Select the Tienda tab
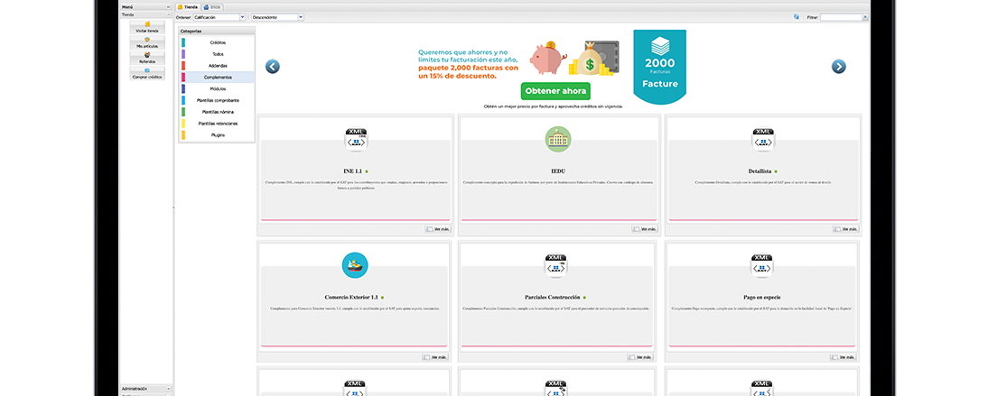 (x=188, y=6)
